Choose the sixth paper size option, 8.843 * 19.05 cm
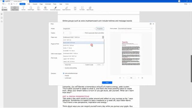This screenshot has width=192, height=108. point(83,53)
